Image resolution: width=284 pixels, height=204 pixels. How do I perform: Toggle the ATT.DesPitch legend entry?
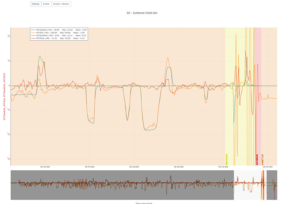pos(59,36)
